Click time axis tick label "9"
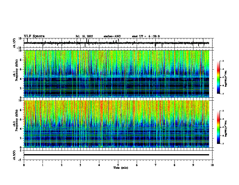This screenshot has height=185, width=239. click(193, 165)
